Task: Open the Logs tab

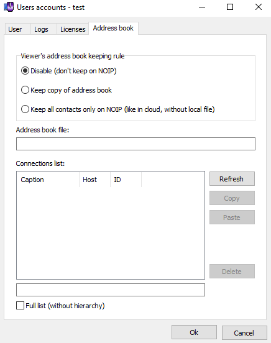Action: [44, 29]
